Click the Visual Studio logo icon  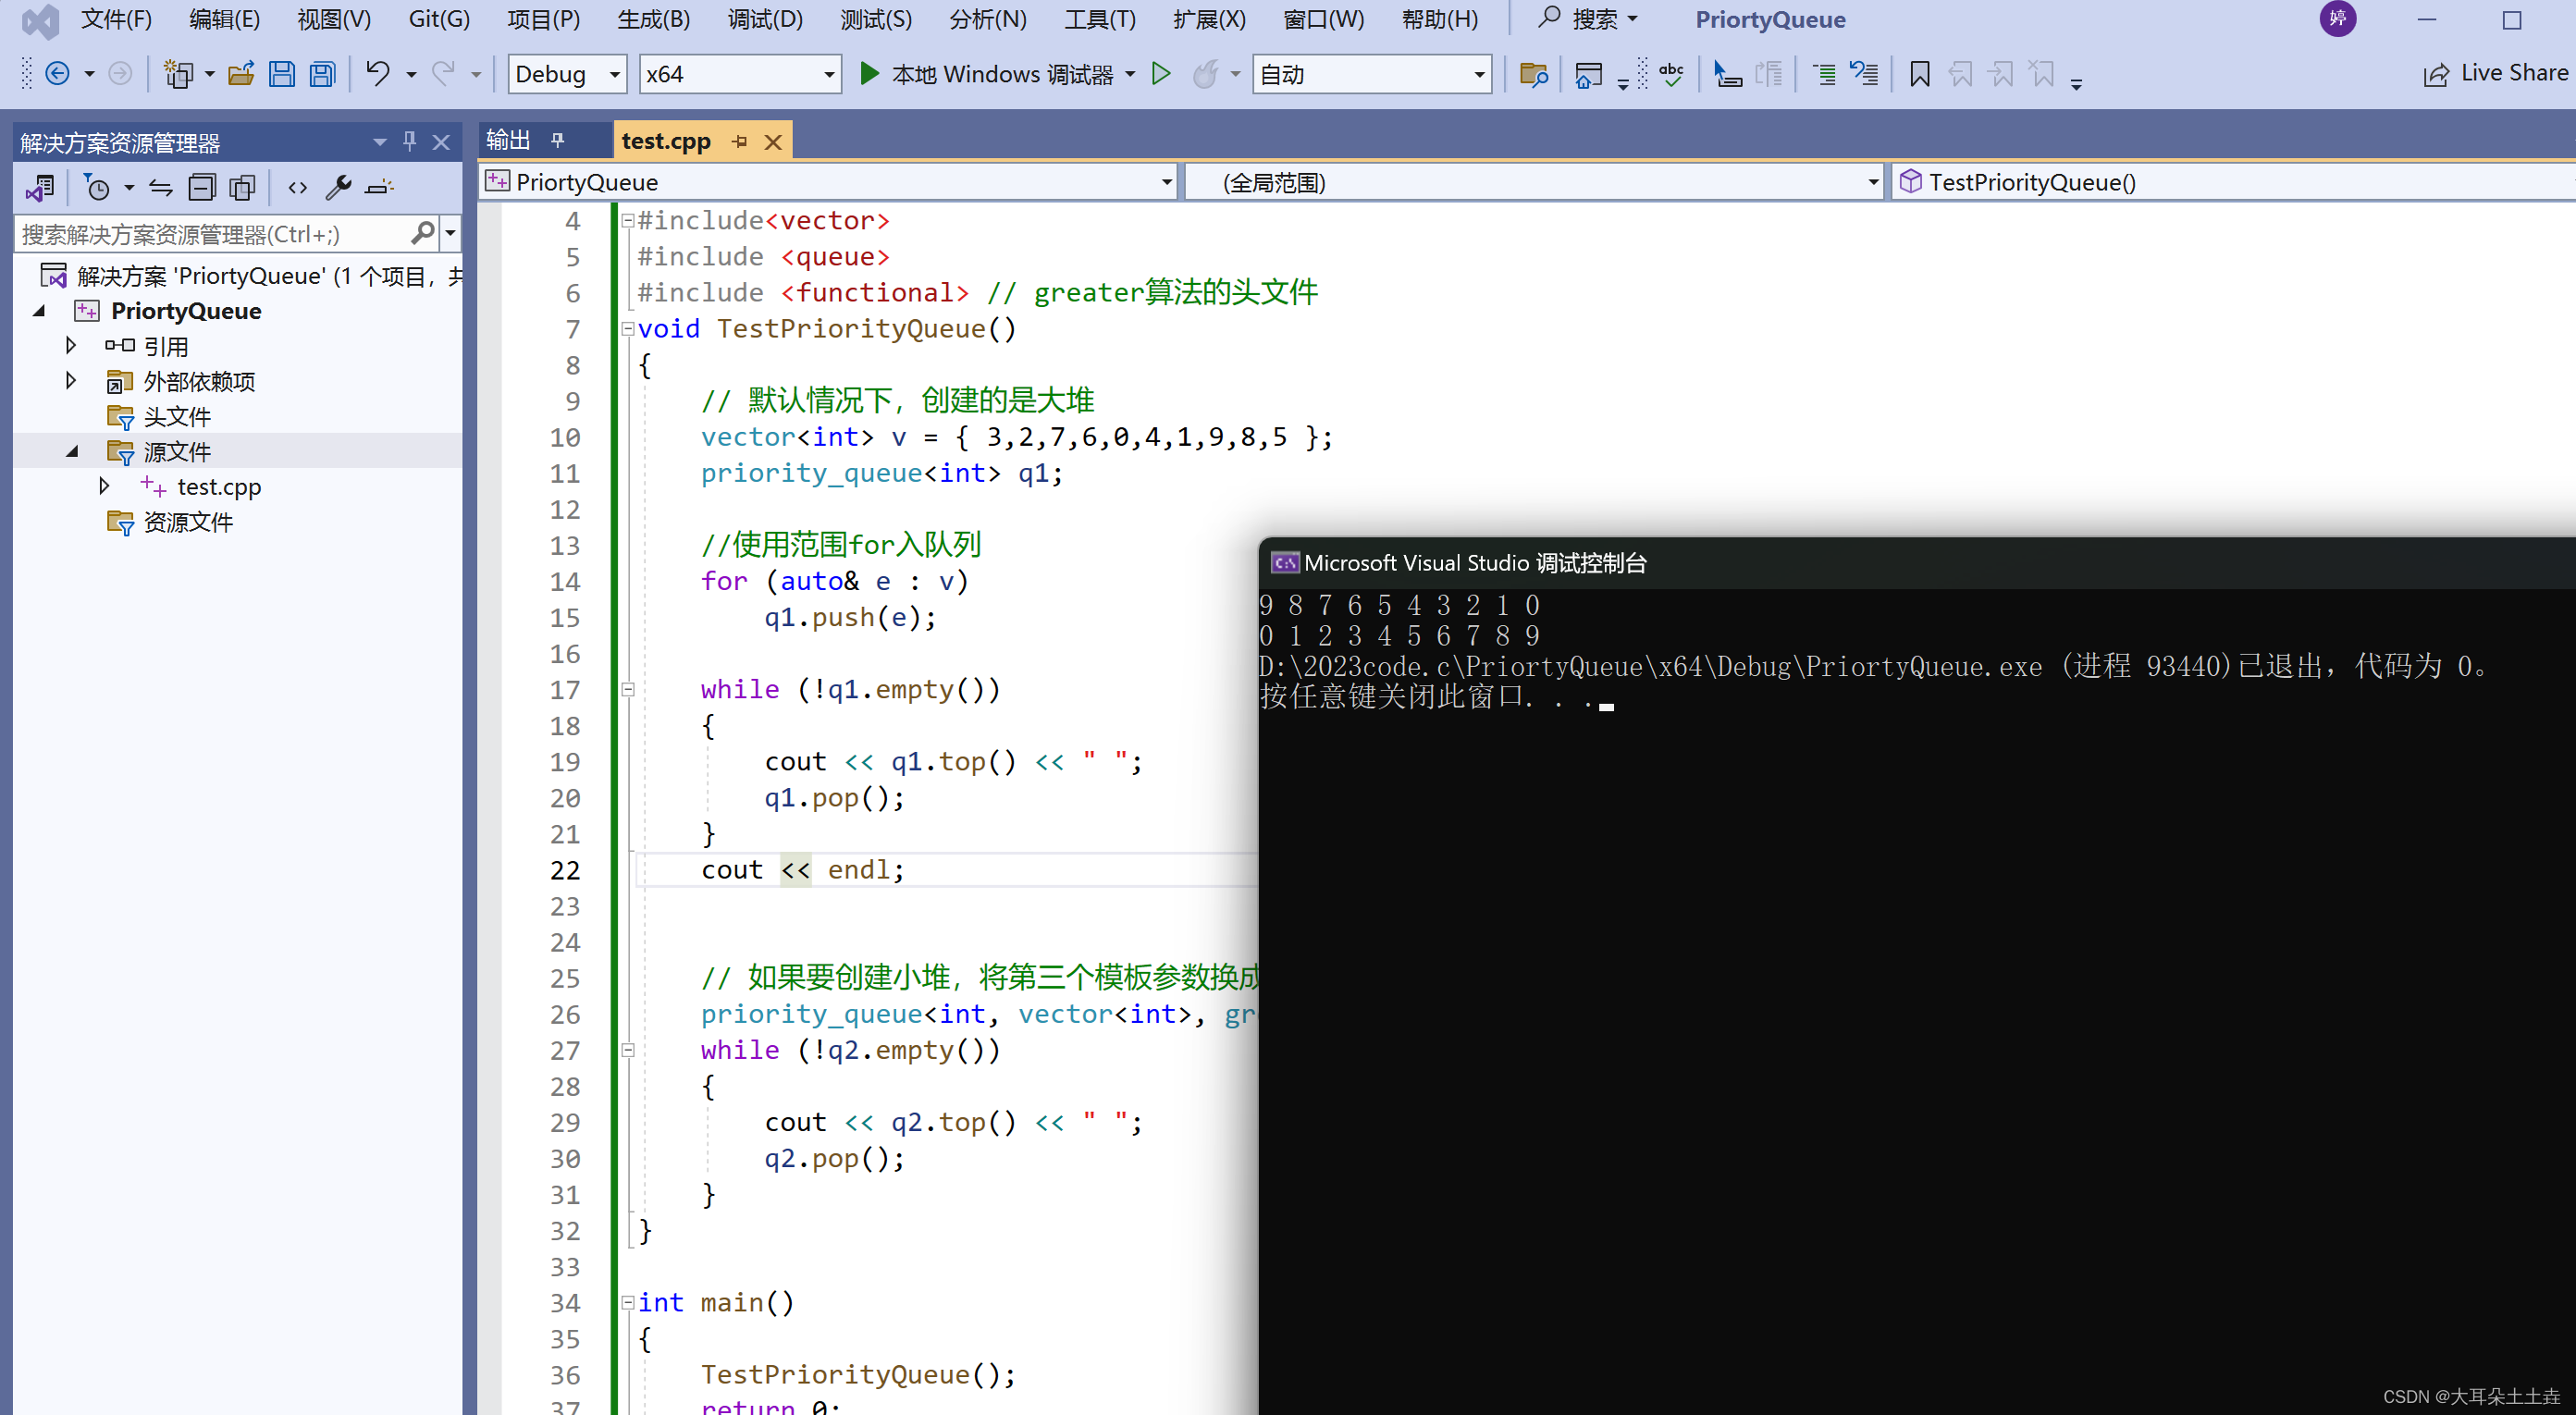[41, 20]
